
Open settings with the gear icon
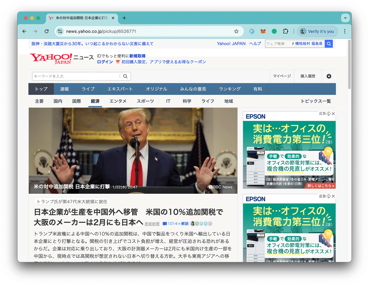[329, 76]
